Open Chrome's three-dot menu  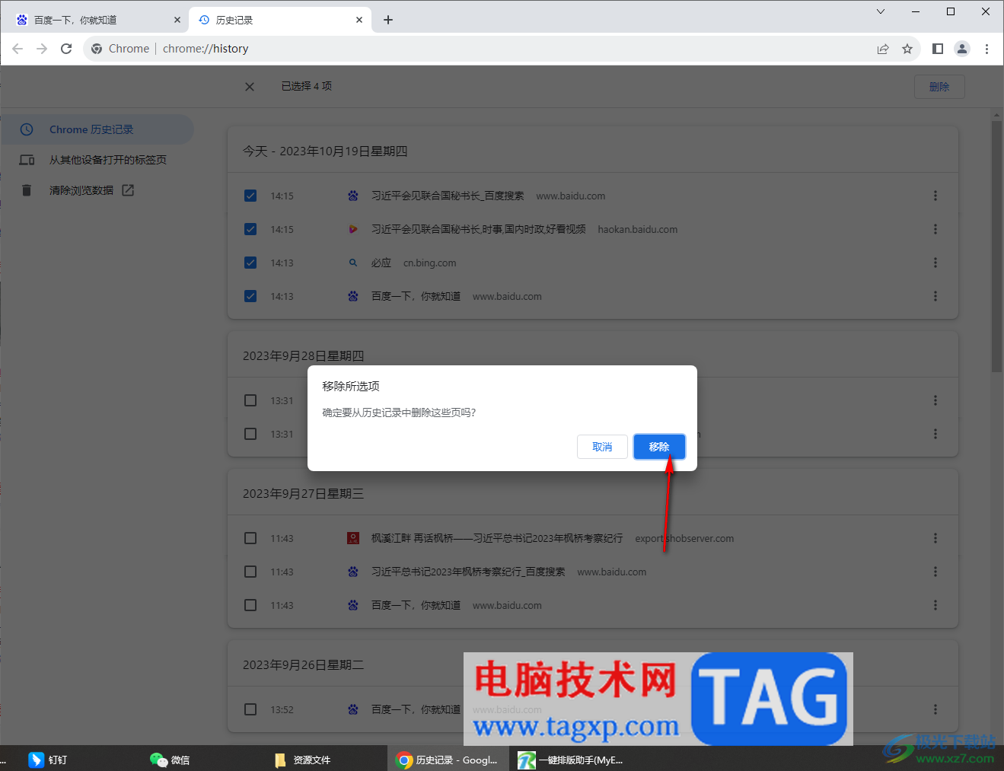pos(986,48)
